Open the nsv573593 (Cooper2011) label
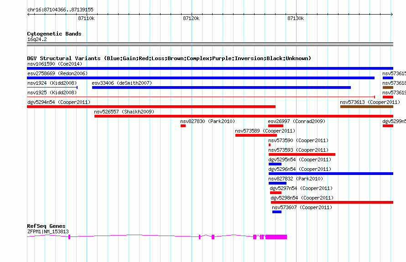The image size is (406, 262). [298, 150]
